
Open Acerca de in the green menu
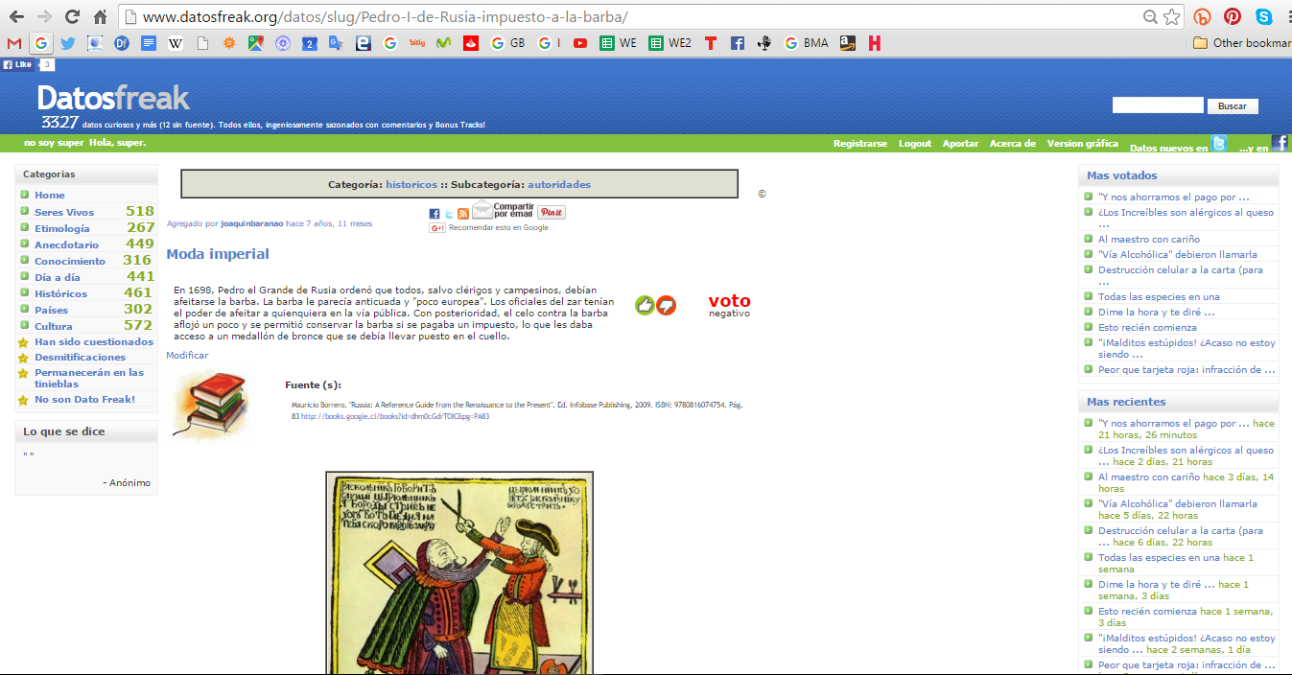click(1013, 144)
